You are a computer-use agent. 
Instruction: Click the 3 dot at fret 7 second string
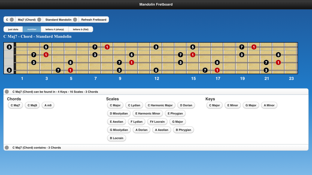[95, 55]
